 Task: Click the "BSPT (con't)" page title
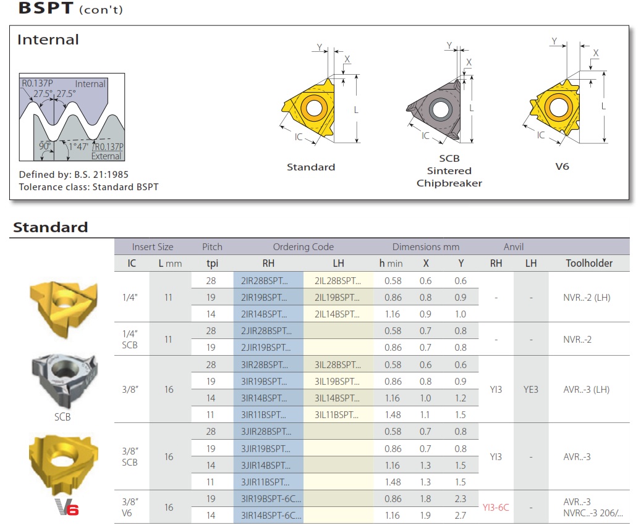point(70,8)
